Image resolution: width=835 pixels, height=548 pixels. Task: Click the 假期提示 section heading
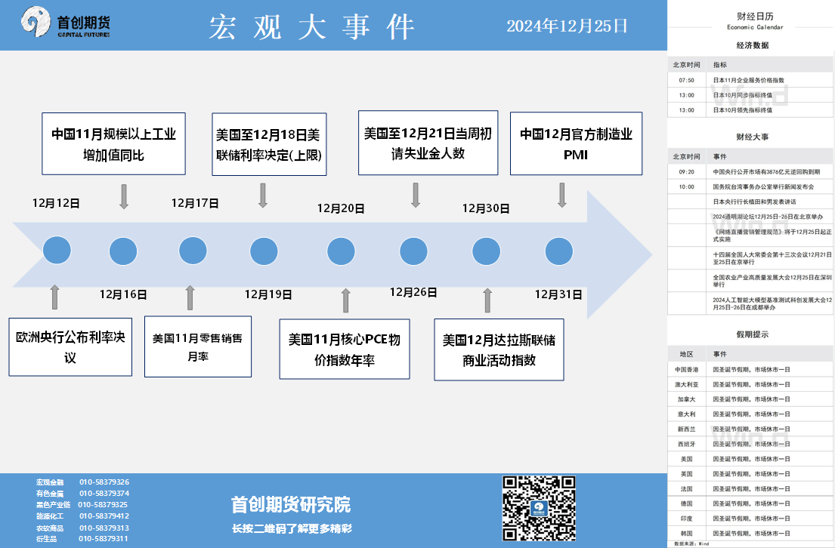753,334
